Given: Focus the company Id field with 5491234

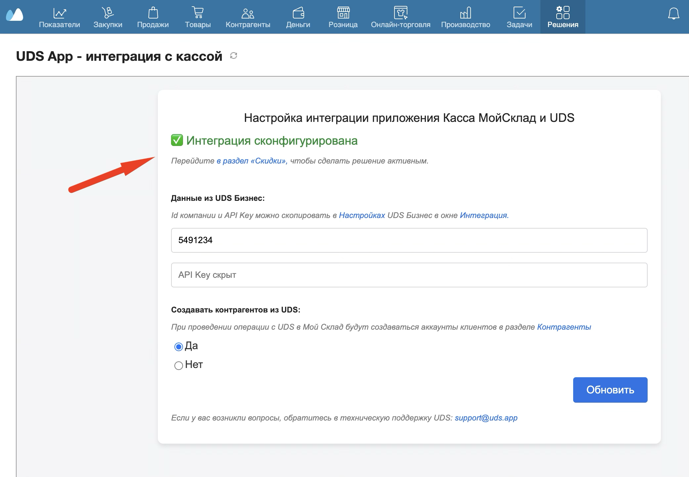Looking at the screenshot, I should (409, 240).
